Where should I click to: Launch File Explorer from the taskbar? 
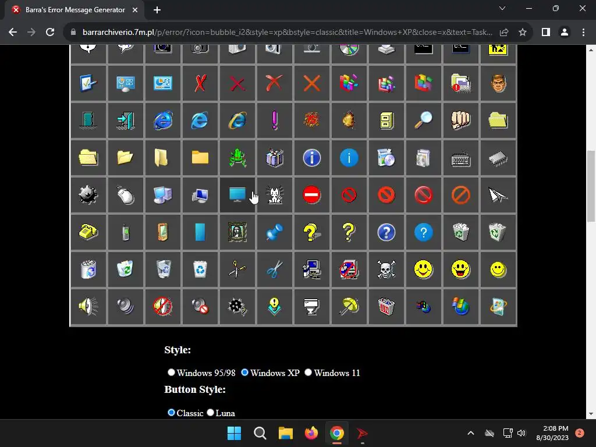coord(285,433)
